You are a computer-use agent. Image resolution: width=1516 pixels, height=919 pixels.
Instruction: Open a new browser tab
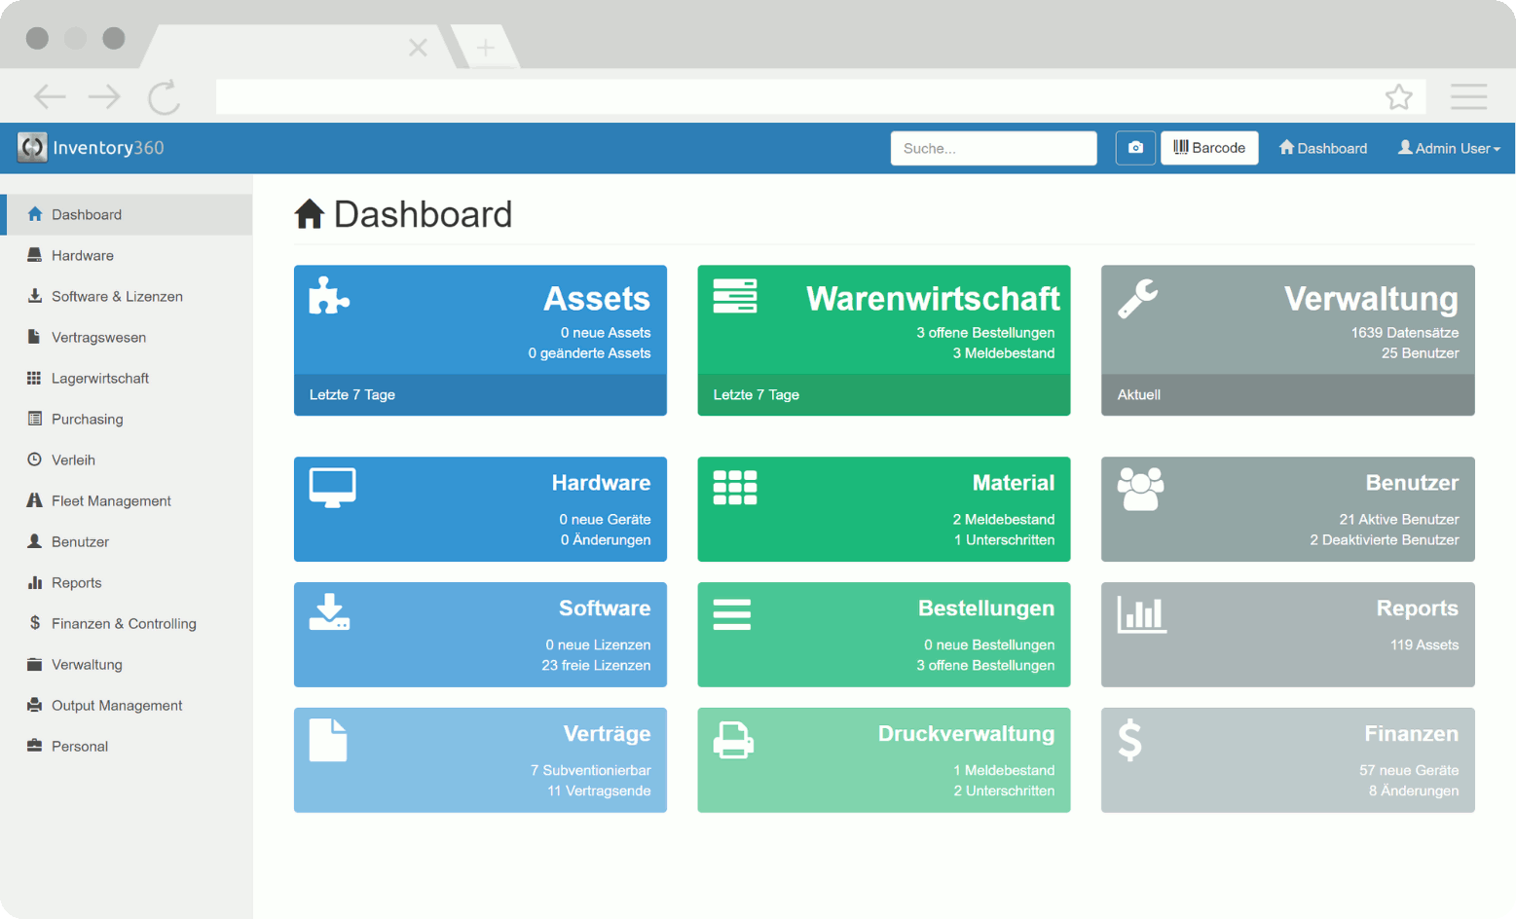coord(485,47)
